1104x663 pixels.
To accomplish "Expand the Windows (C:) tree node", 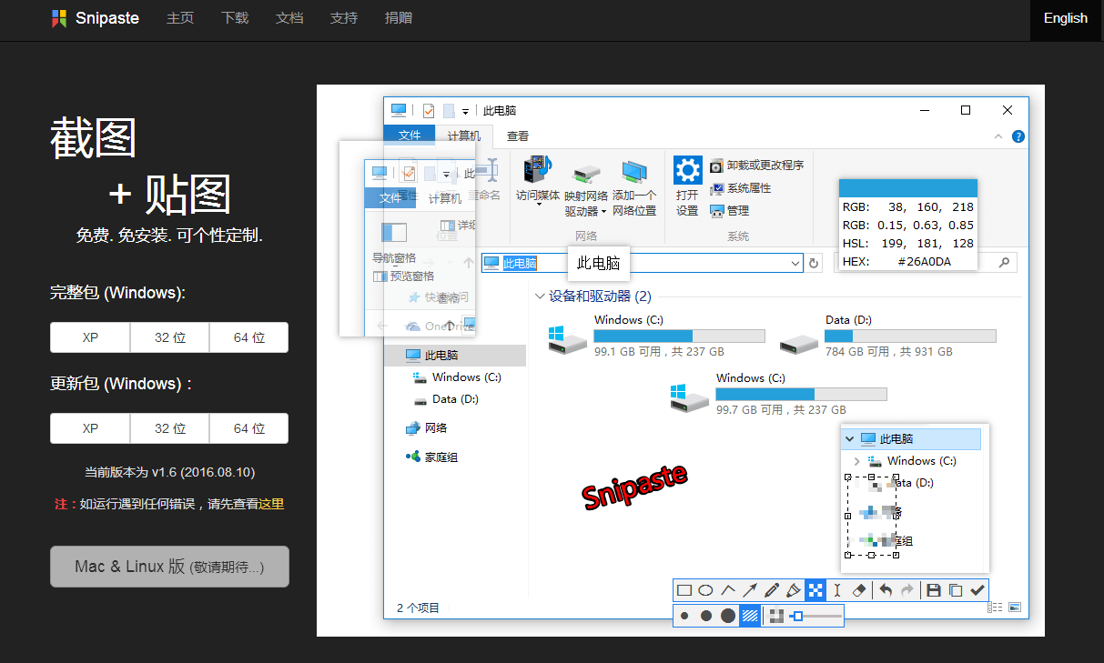I will pyautogui.click(x=856, y=461).
